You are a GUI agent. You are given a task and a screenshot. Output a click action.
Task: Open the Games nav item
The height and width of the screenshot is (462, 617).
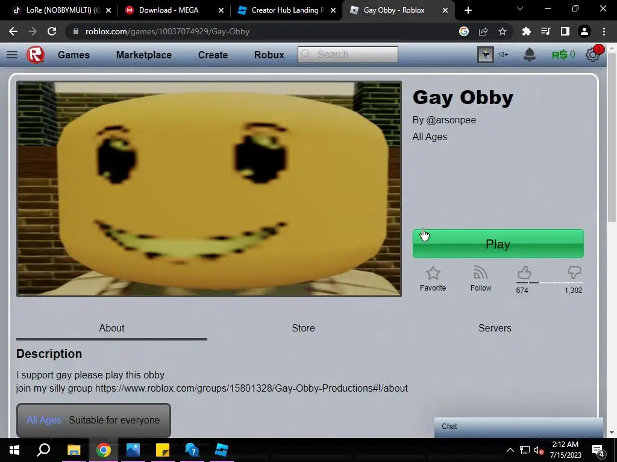click(x=74, y=55)
